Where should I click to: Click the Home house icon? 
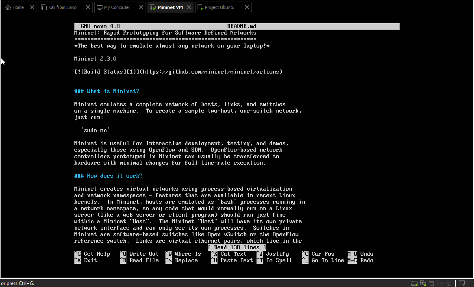coord(8,7)
